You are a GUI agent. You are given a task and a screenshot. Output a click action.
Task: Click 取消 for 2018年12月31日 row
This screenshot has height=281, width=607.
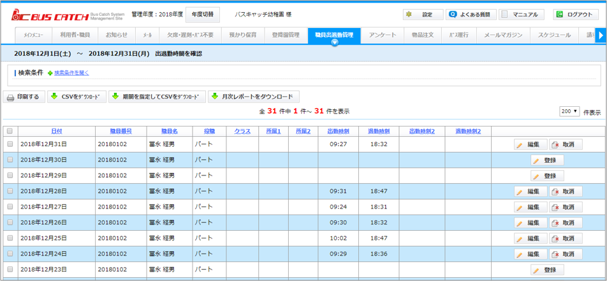[x=566, y=145]
